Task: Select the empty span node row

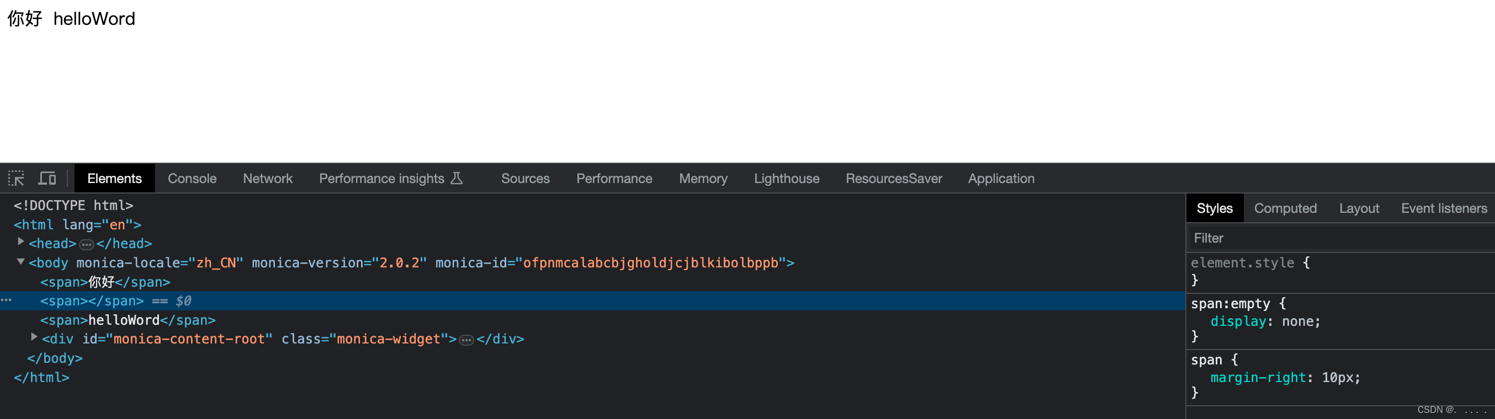Action: click(x=592, y=301)
